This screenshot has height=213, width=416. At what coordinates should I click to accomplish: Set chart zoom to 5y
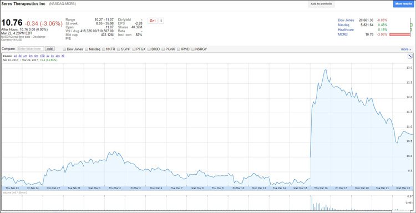click(x=53, y=56)
